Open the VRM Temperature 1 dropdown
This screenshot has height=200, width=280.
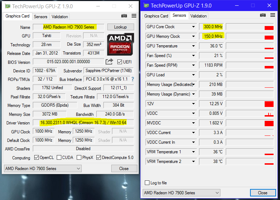click(193, 152)
